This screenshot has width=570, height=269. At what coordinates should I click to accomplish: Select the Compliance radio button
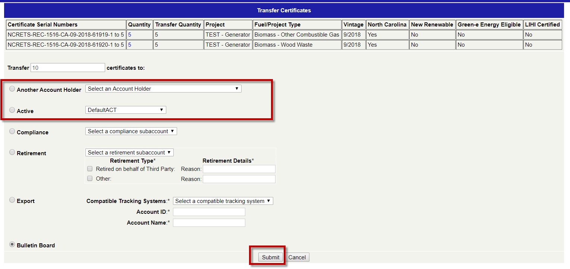click(12, 132)
